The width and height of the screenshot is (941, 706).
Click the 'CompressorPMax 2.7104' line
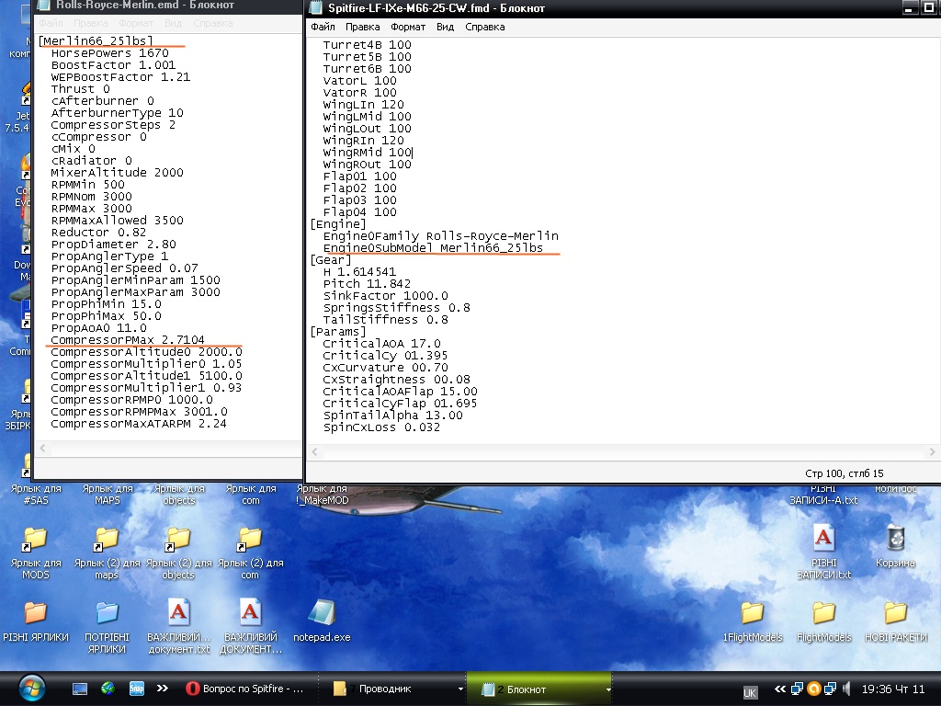[127, 340]
